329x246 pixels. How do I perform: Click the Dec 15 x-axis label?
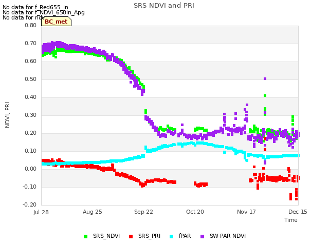click(x=298, y=212)
